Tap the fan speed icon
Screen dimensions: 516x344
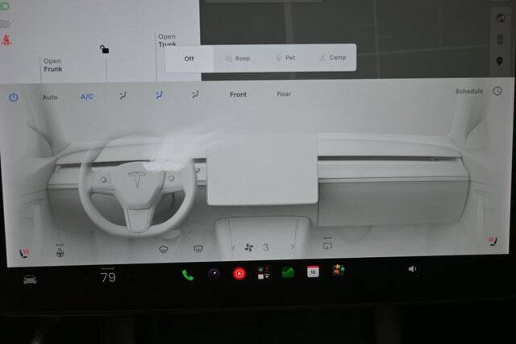click(x=249, y=247)
